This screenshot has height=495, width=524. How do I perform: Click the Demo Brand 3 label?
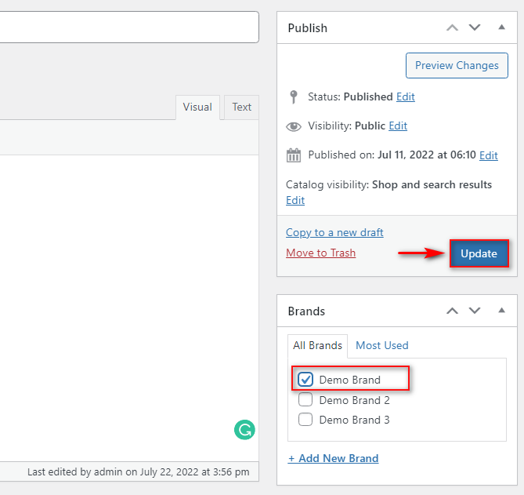click(x=355, y=420)
